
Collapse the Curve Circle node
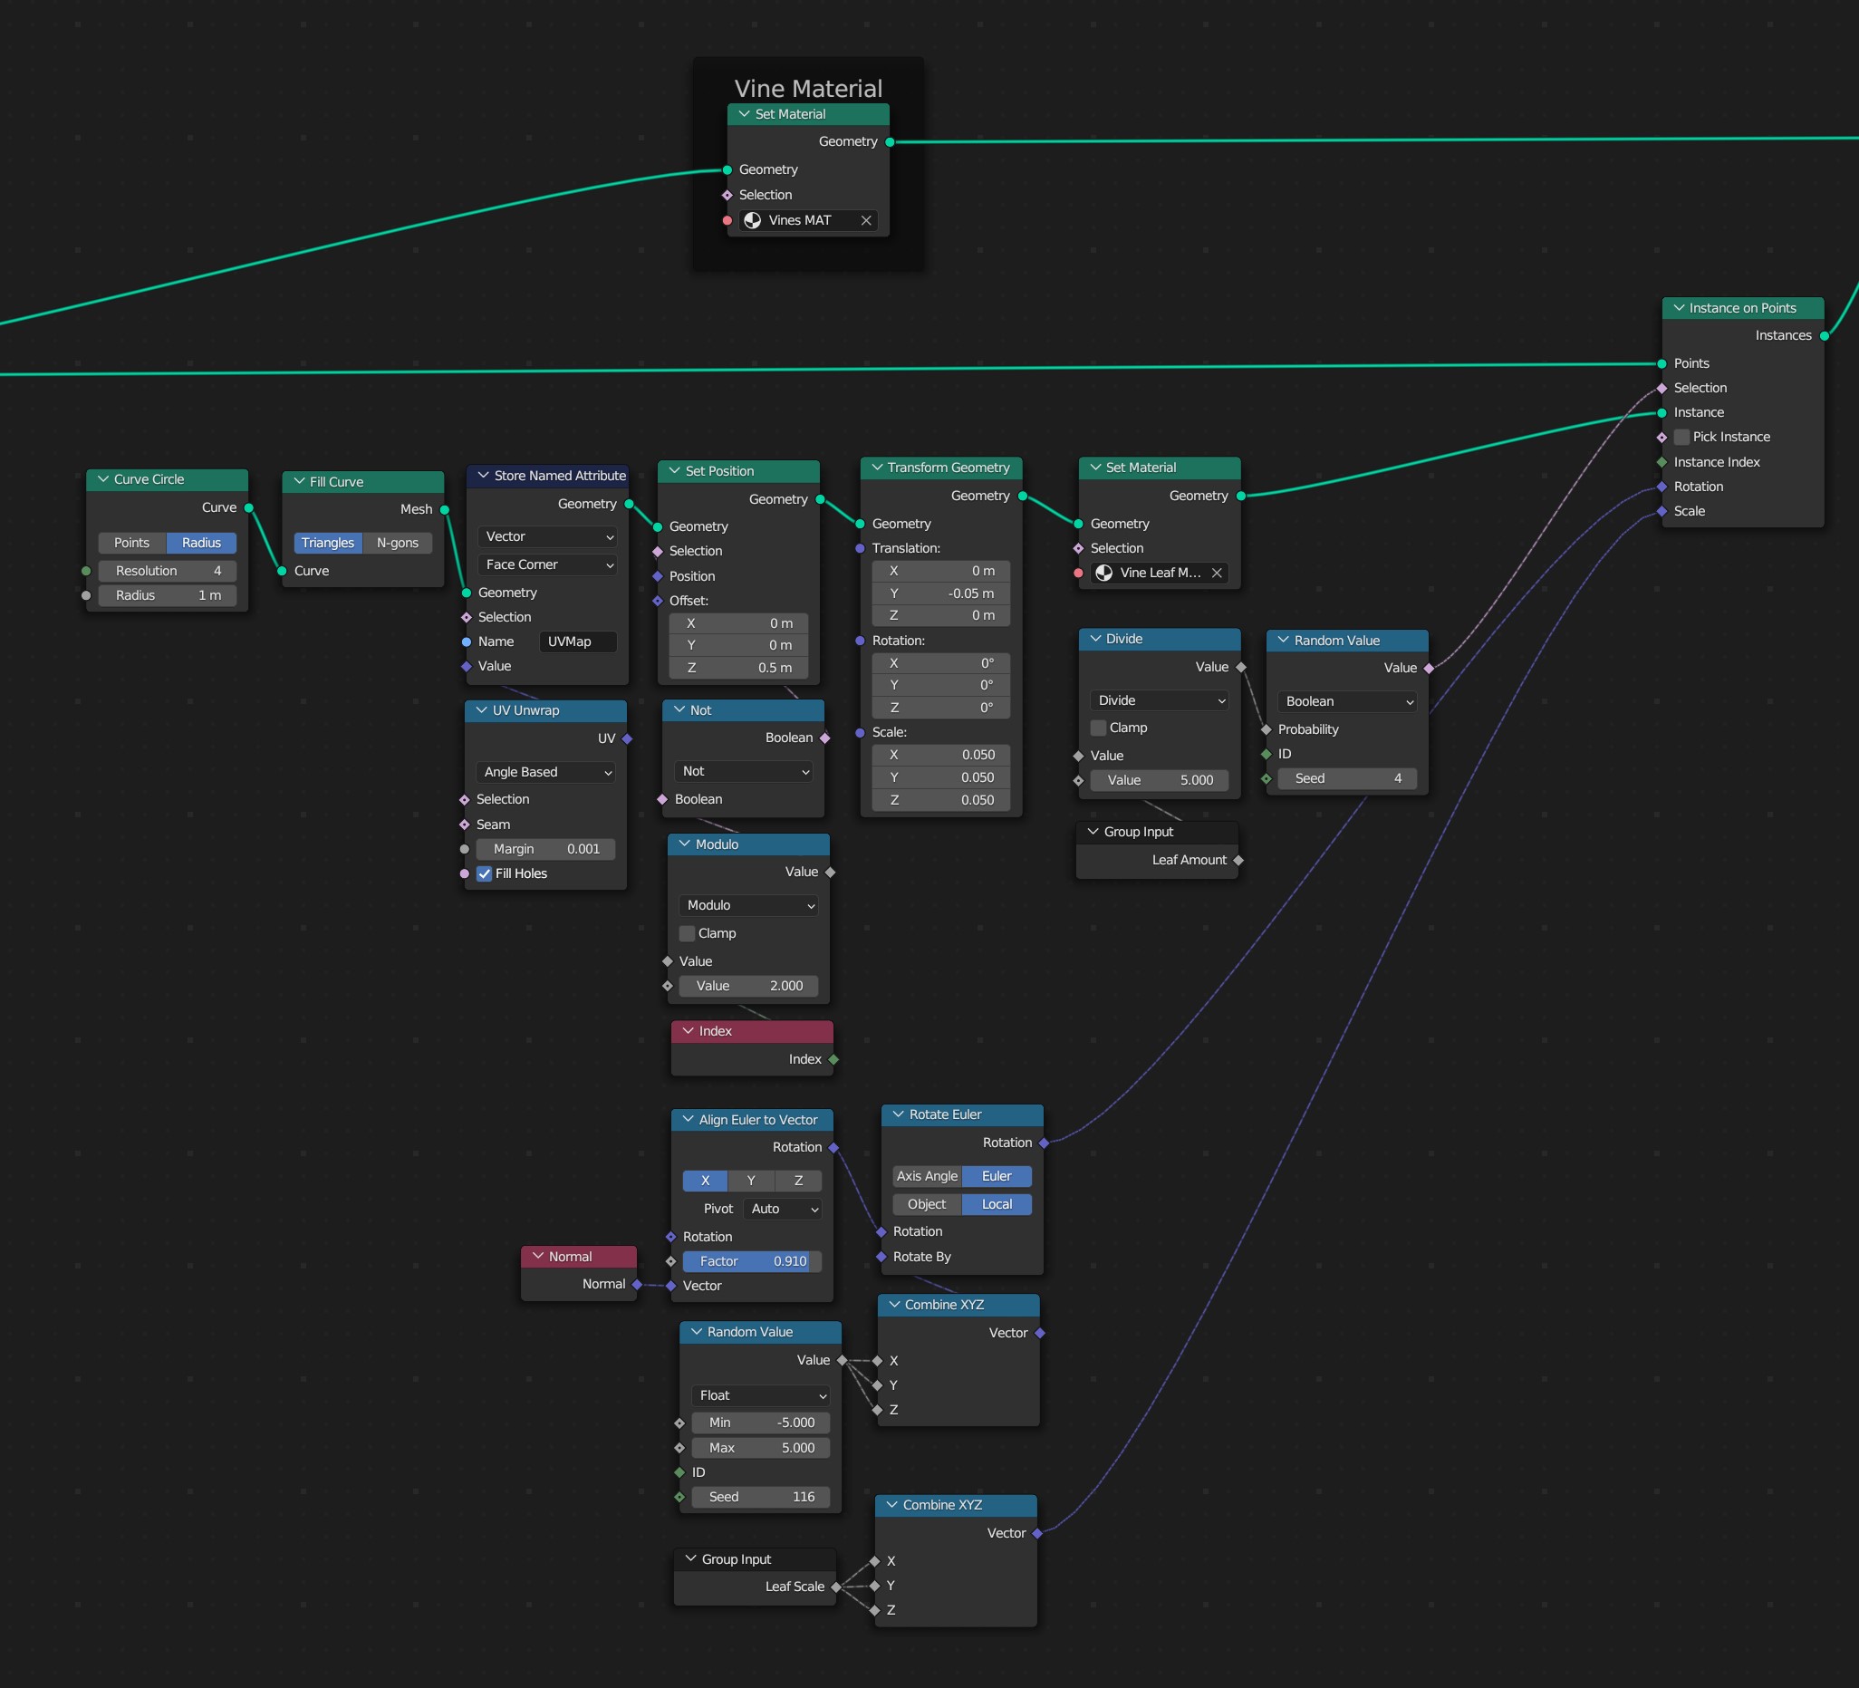tap(103, 479)
